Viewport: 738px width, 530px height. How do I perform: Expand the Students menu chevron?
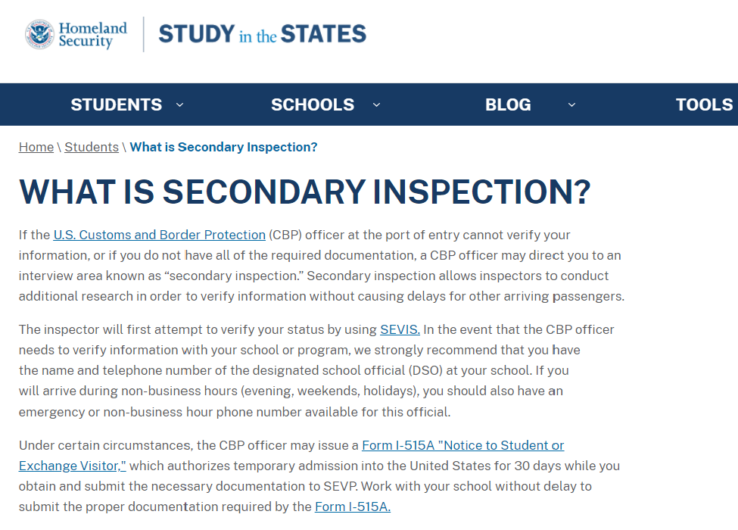pyautogui.click(x=180, y=105)
